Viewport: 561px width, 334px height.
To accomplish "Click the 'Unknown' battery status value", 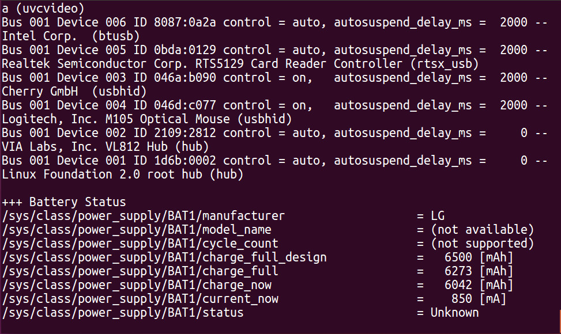I will tap(454, 313).
